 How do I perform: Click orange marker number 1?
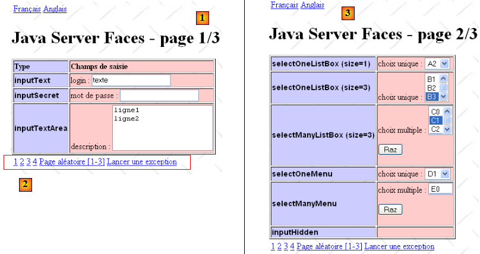point(203,18)
